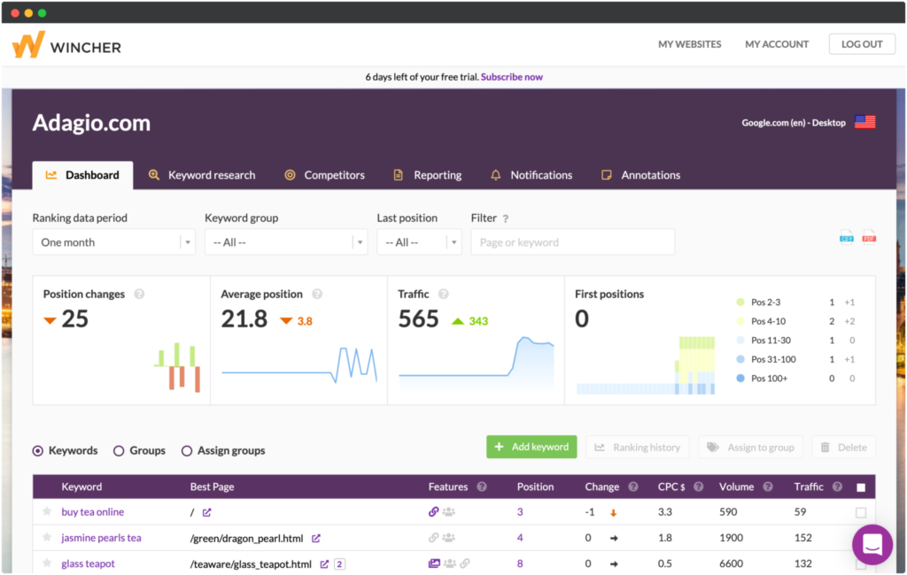Star the glass teapot keyword
The height and width of the screenshot is (575, 907).
[x=47, y=563]
